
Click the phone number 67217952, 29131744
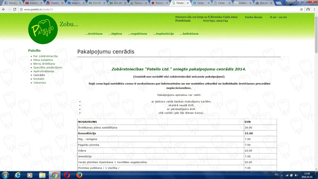[x=216, y=21]
